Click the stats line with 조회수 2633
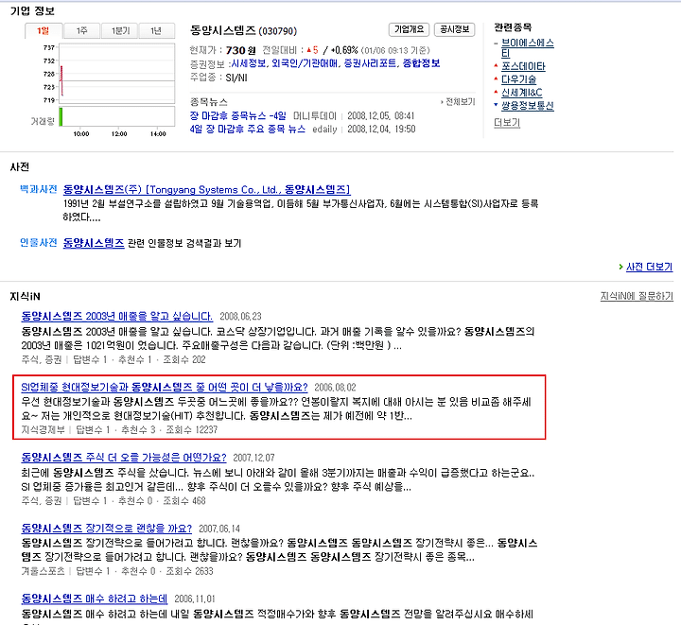 pyautogui.click(x=117, y=571)
